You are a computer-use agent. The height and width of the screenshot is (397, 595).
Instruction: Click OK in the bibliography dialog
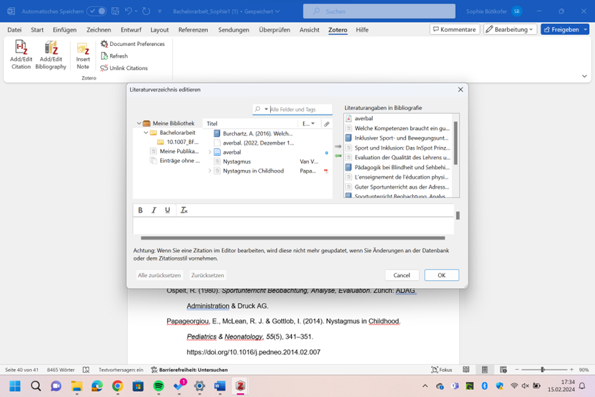[x=441, y=275]
